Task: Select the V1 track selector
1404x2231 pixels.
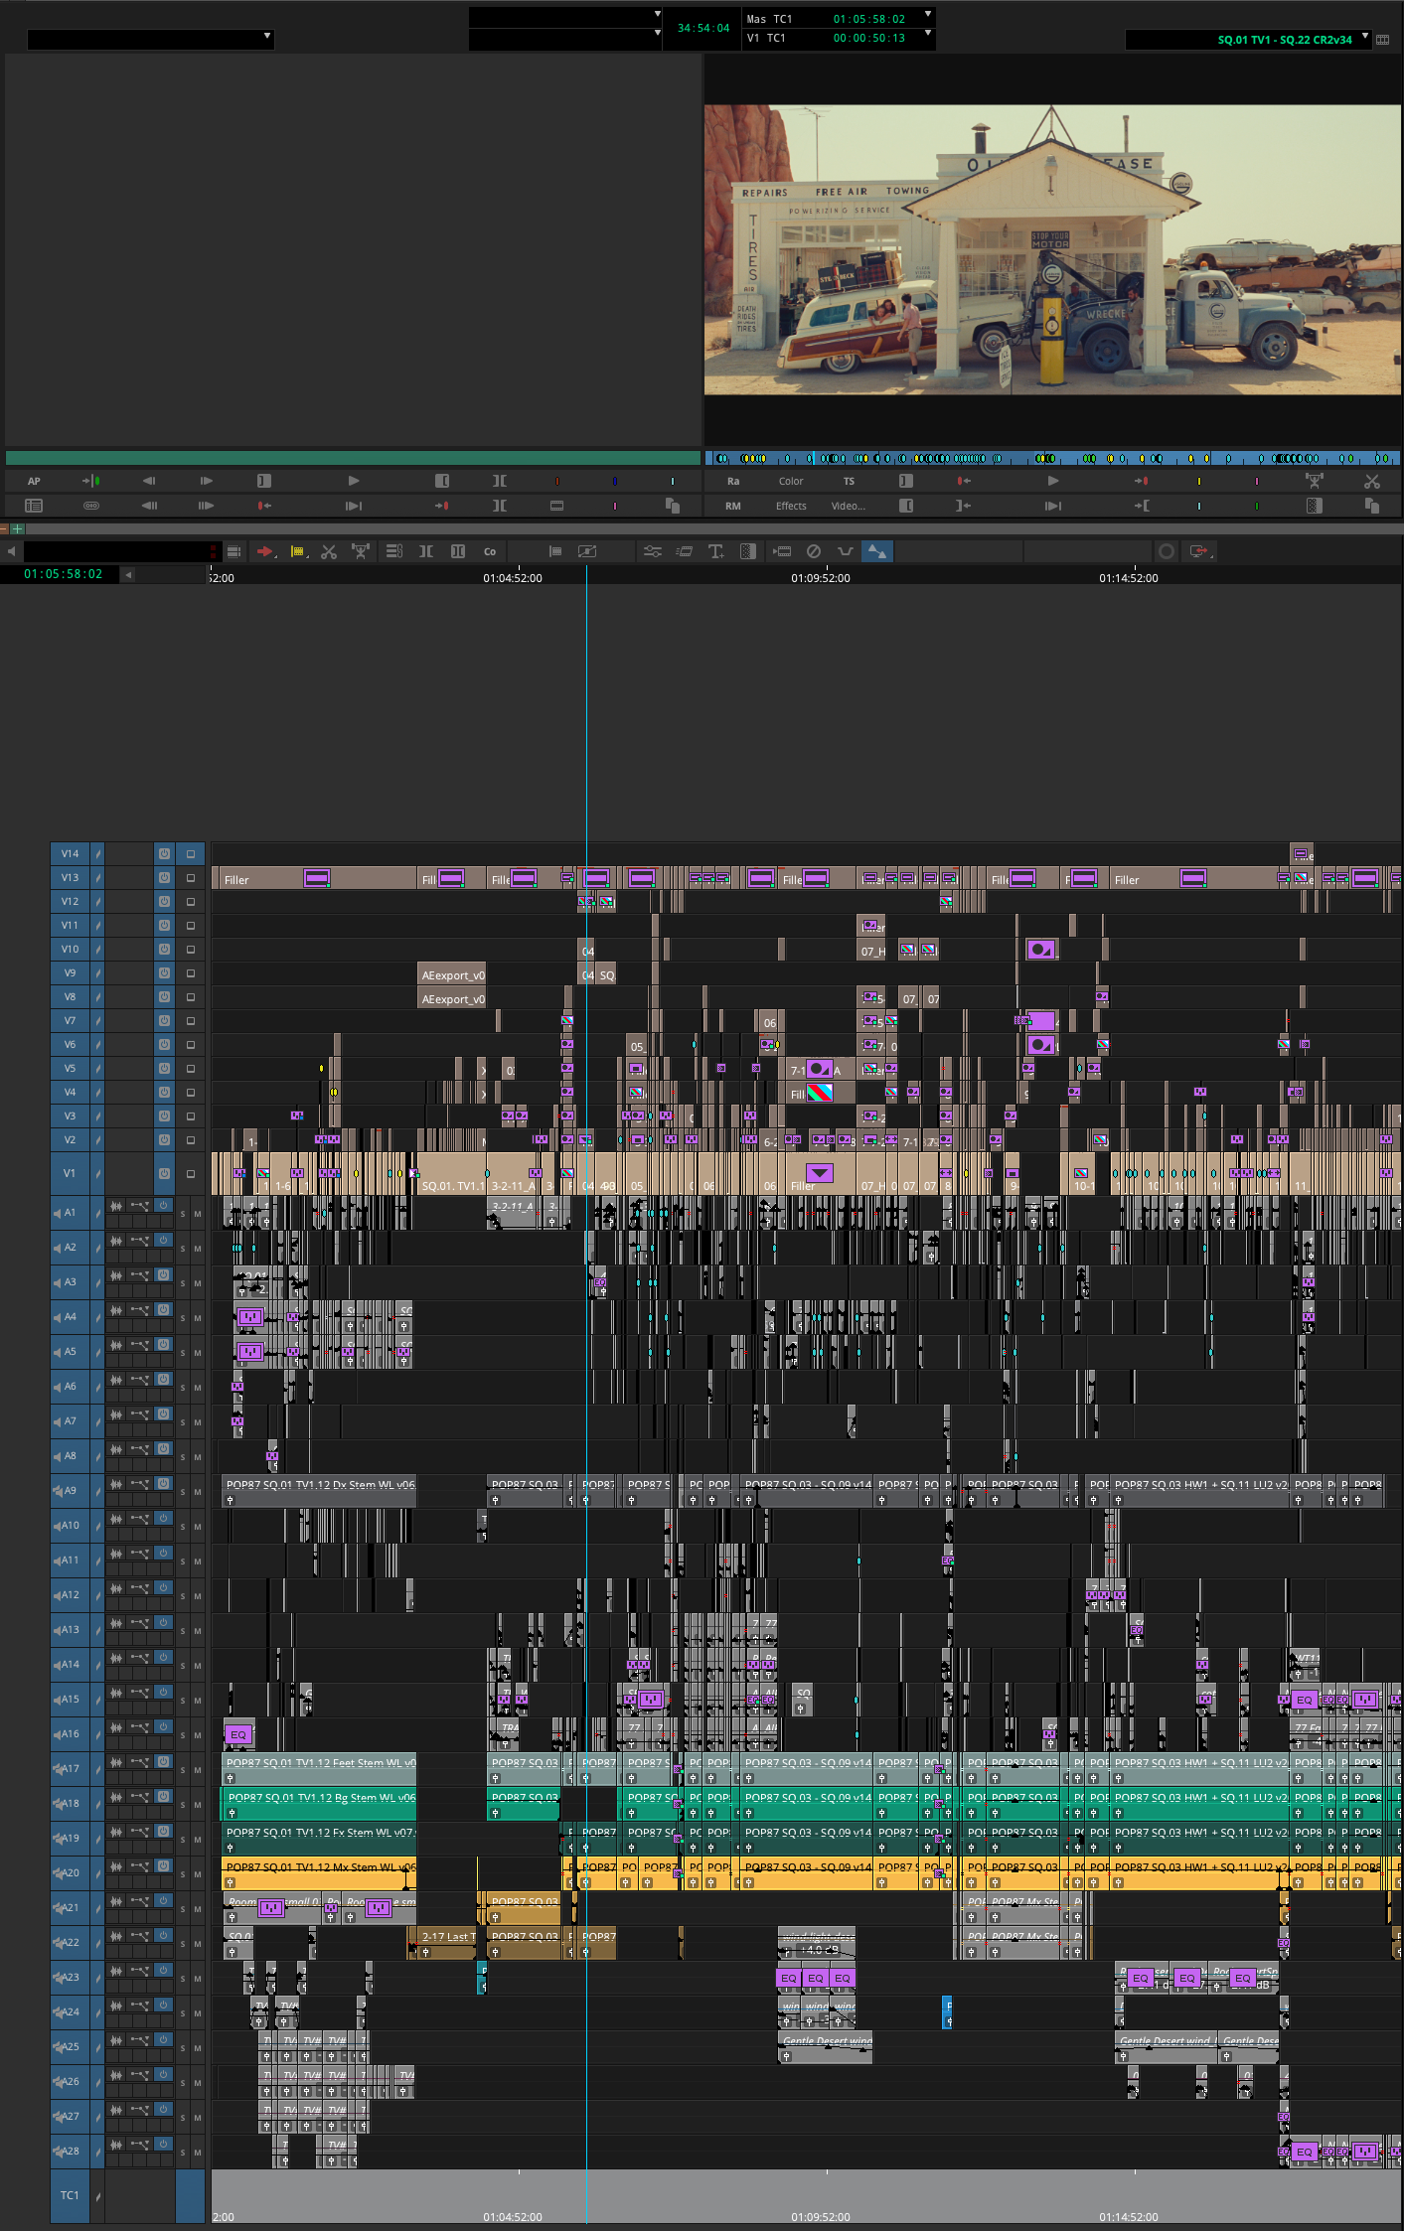Action: (70, 1173)
